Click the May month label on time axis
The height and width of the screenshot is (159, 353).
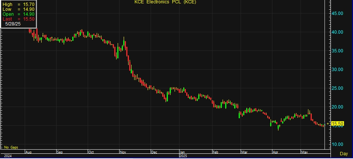pos(304,152)
